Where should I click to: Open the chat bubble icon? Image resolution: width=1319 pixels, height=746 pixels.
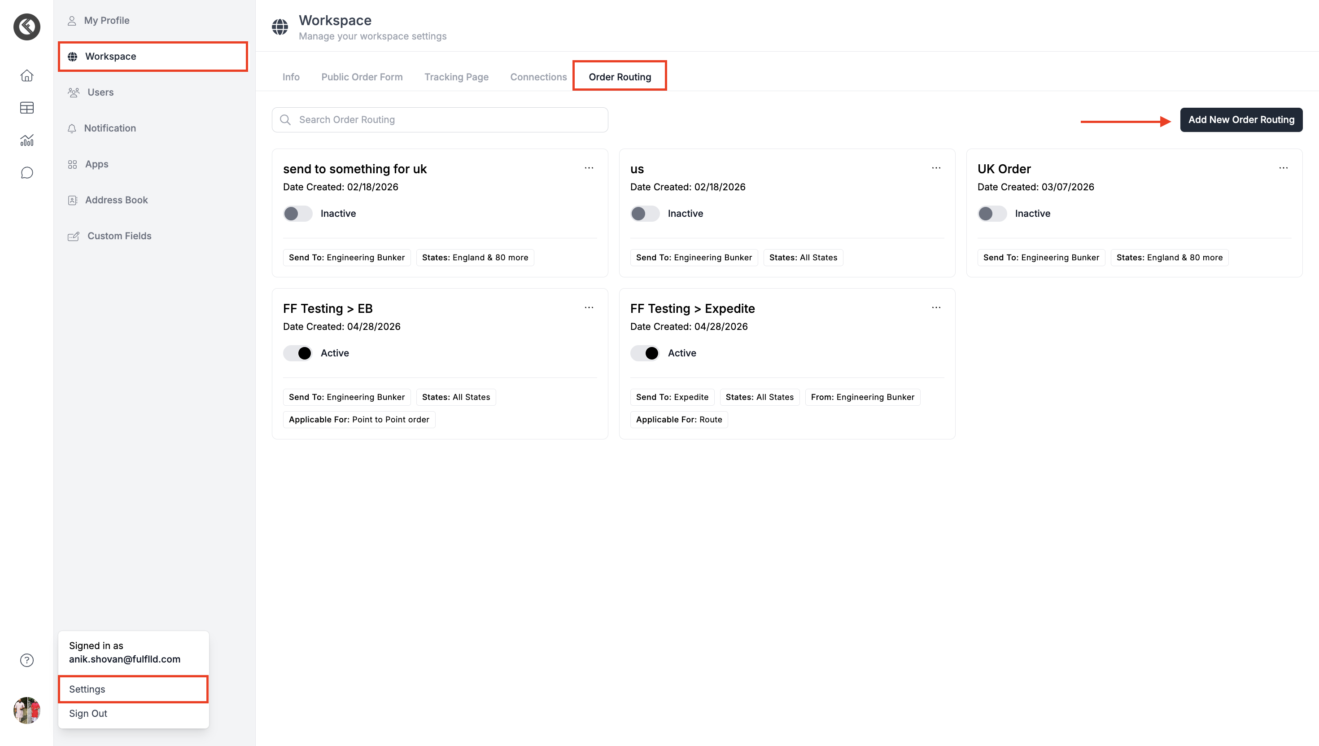click(x=26, y=173)
